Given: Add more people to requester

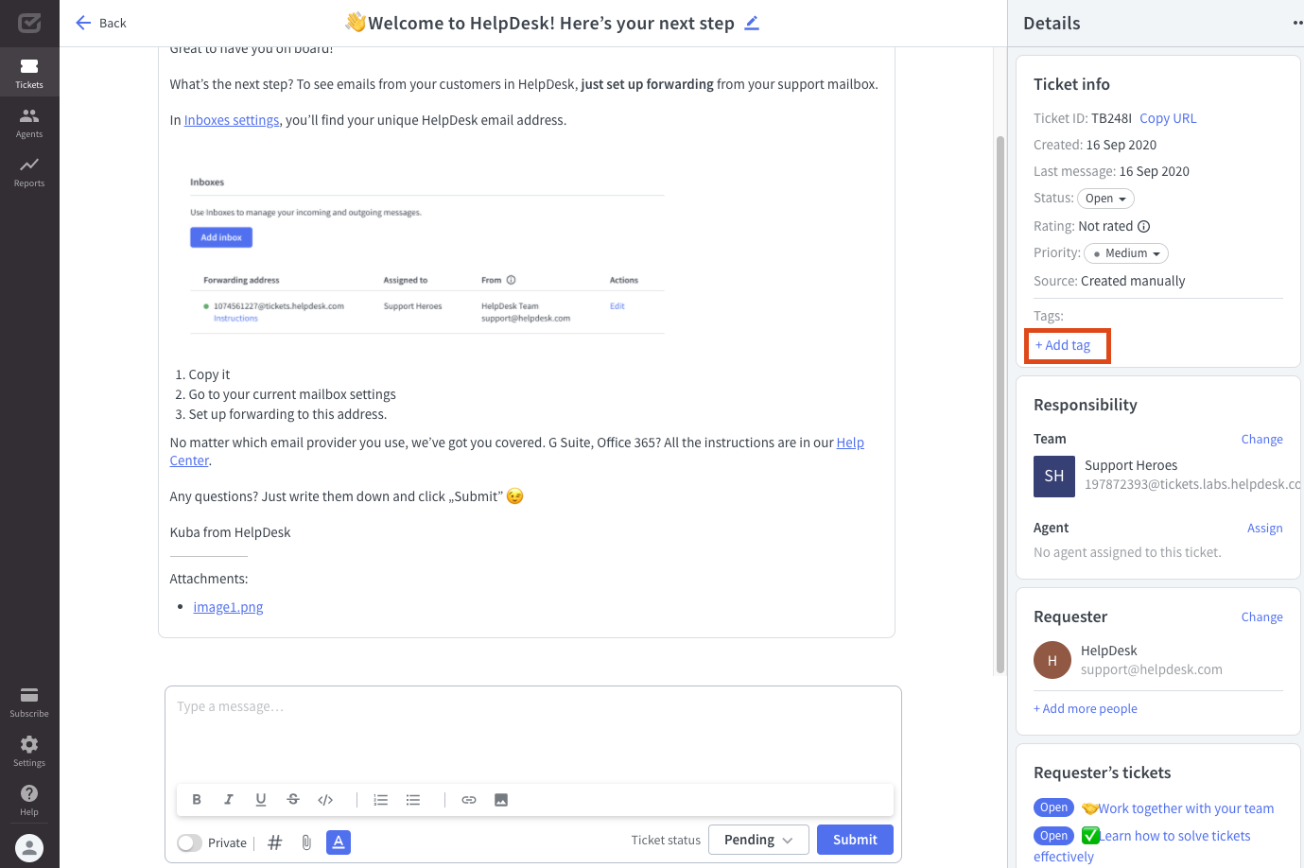Looking at the screenshot, I should click(1086, 708).
